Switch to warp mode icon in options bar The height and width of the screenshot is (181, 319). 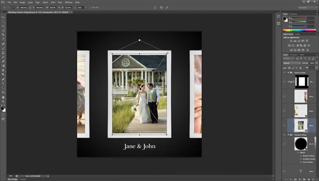pyautogui.click(x=155, y=8)
